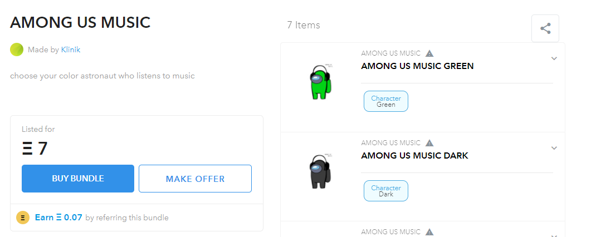596x237 pixels.
Task: Open collection link above AMONG US MUSIC GREEN
Action: click(390, 53)
